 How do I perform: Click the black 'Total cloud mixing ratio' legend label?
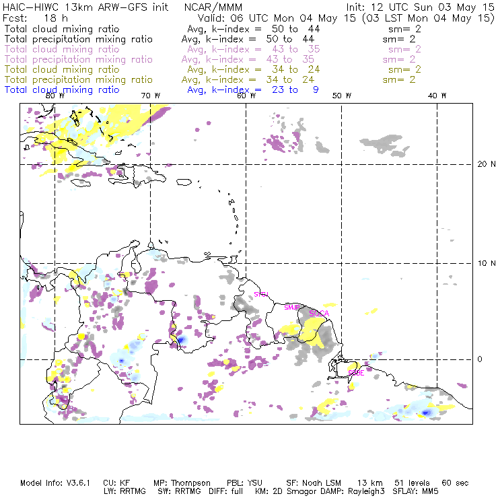click(x=62, y=29)
